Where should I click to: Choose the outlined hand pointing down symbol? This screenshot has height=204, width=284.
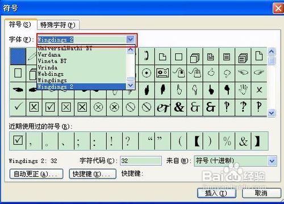(195, 90)
